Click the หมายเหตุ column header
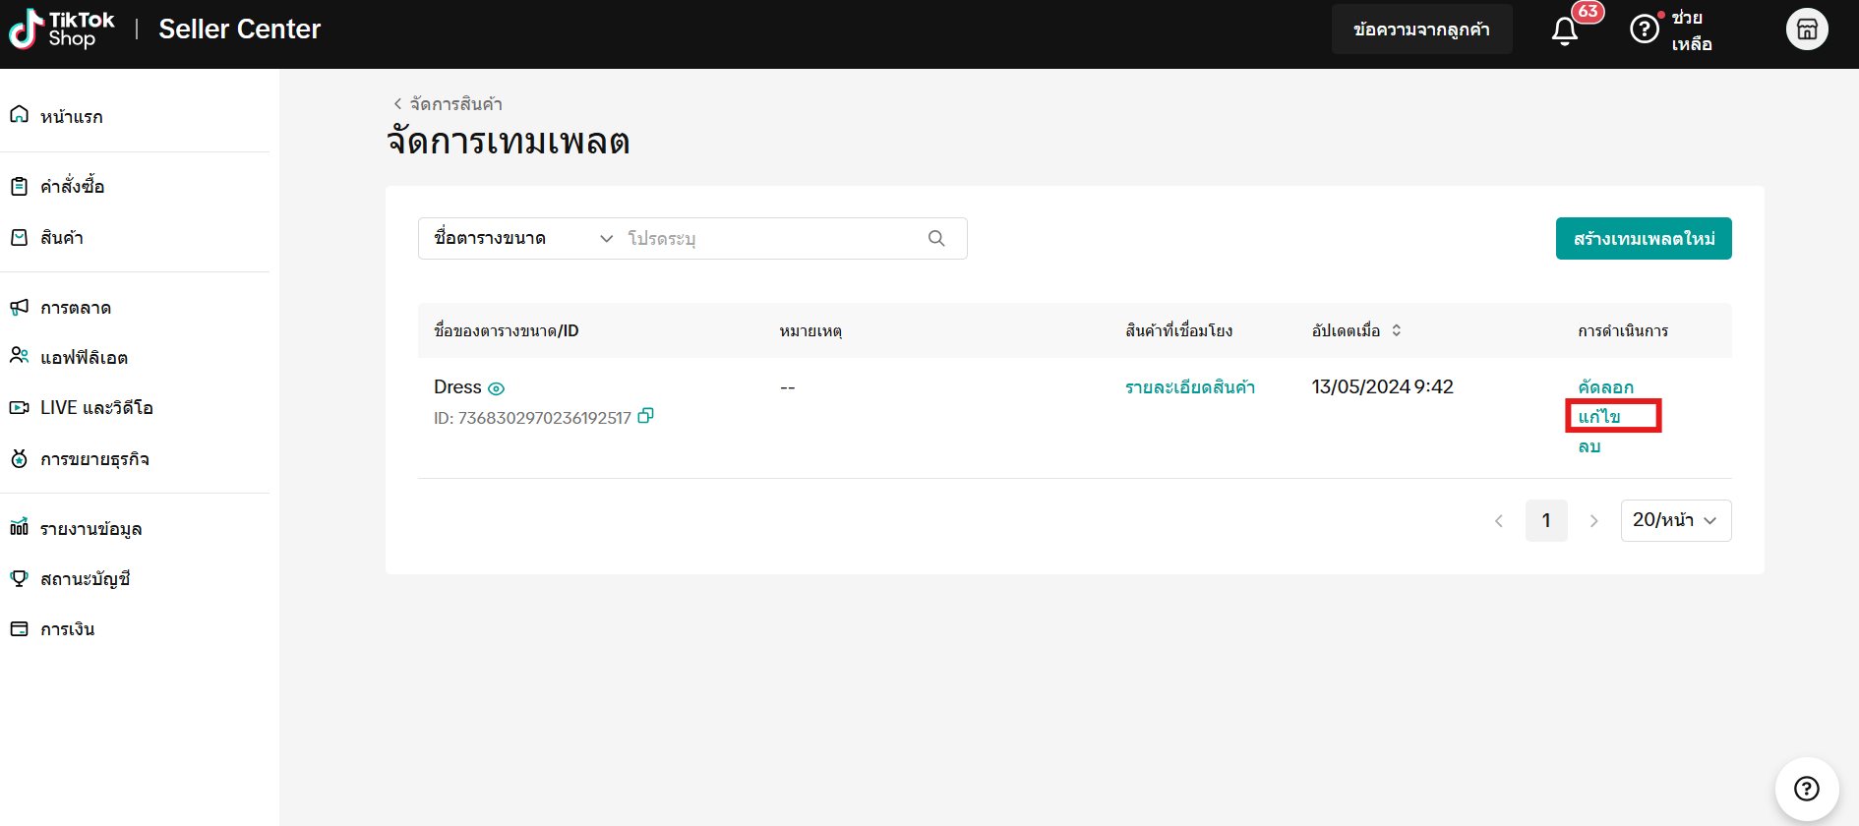This screenshot has height=826, width=1859. (x=810, y=331)
